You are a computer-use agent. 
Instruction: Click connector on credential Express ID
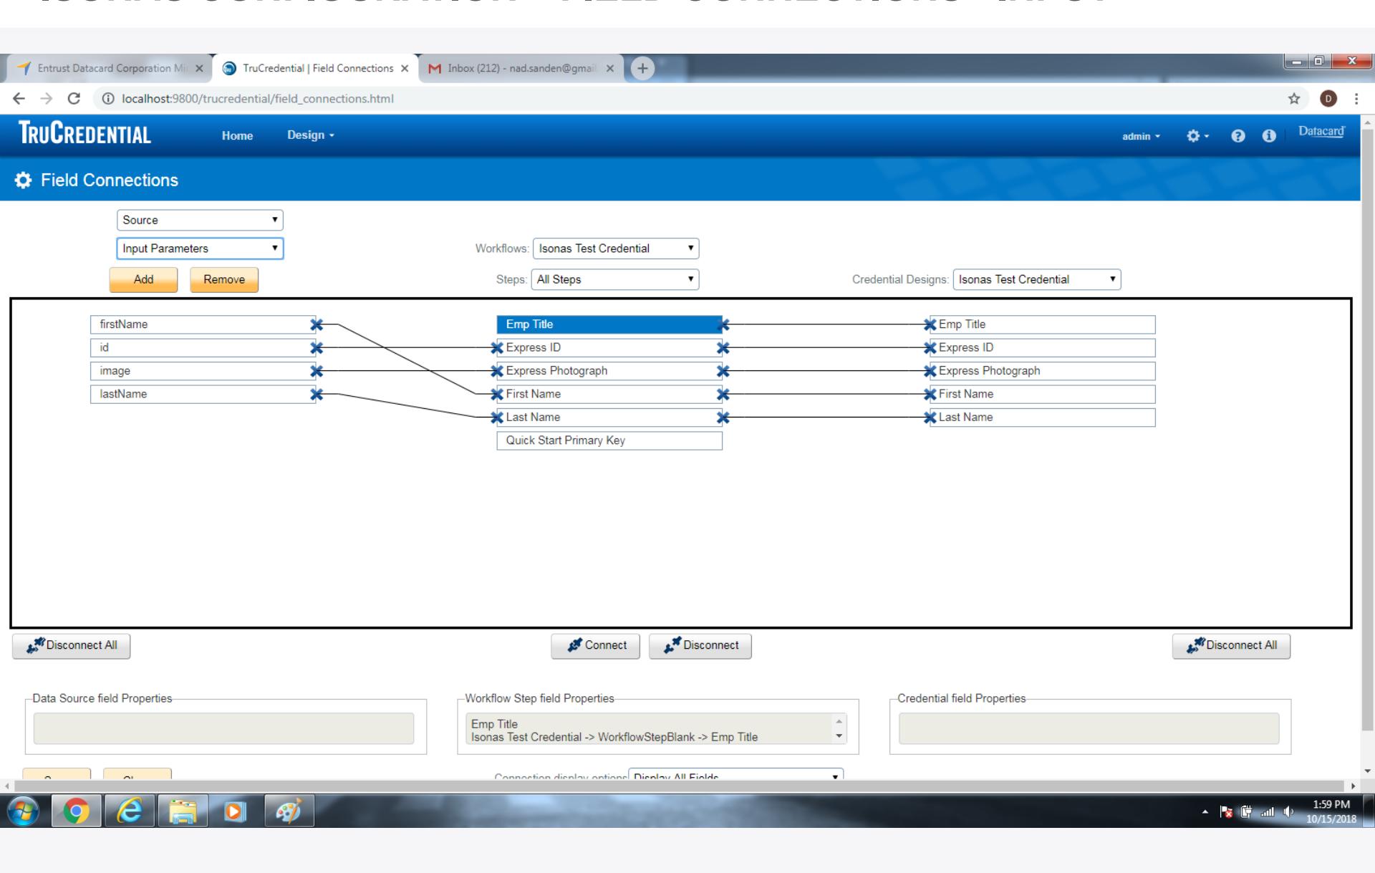click(930, 348)
